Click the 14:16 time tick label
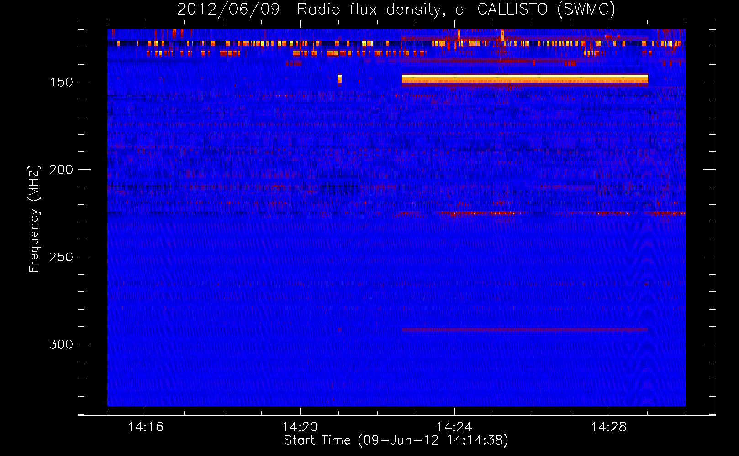Viewport: 739px width, 456px height. click(146, 427)
